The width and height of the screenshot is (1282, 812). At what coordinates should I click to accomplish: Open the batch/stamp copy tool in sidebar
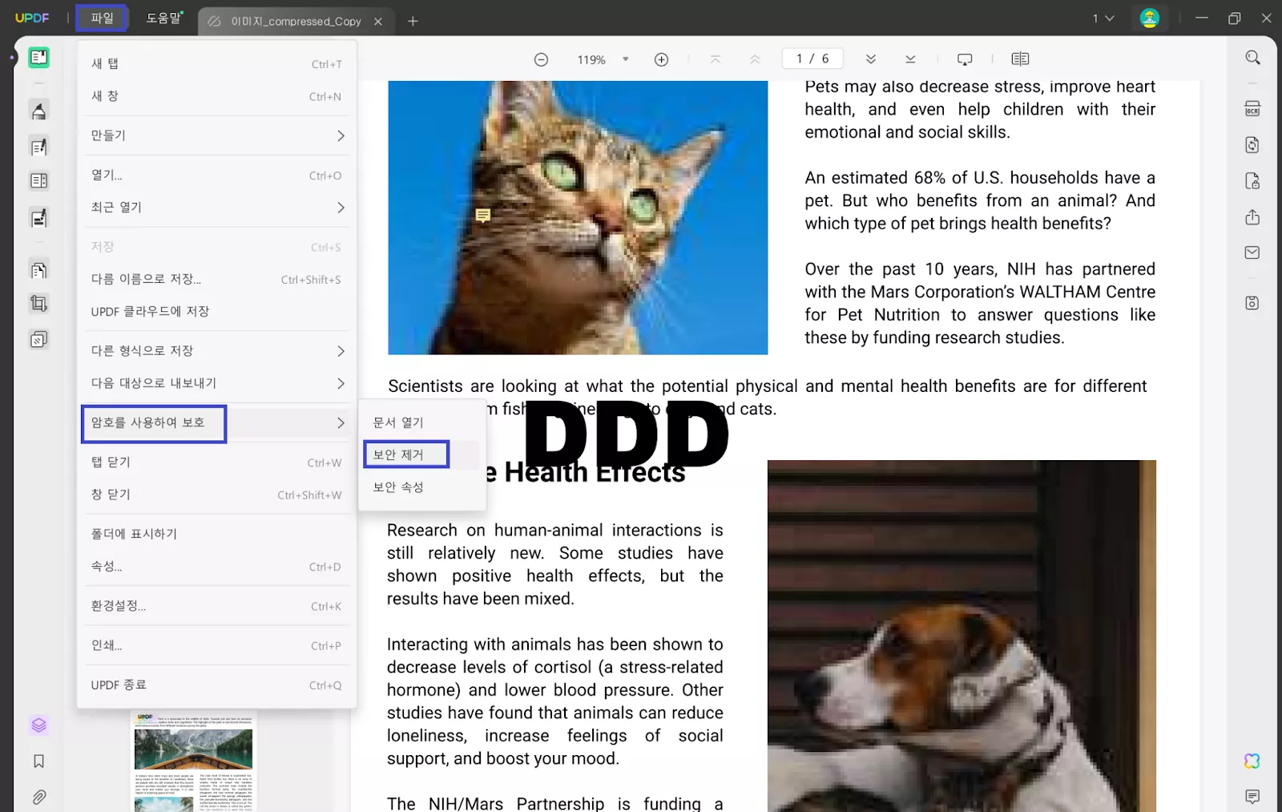click(38, 340)
